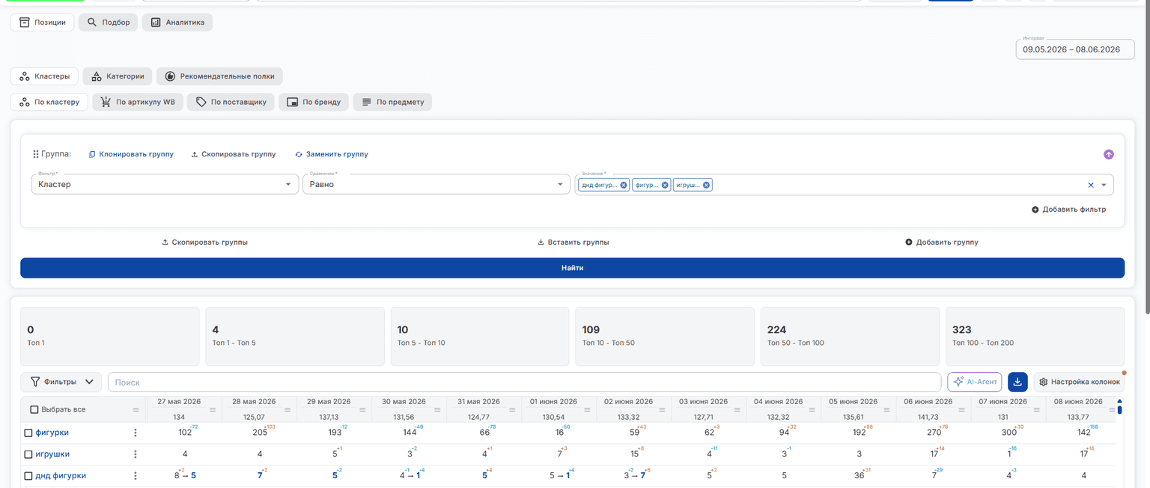
Task: Clear all values with the X icon
Action: [1091, 185]
